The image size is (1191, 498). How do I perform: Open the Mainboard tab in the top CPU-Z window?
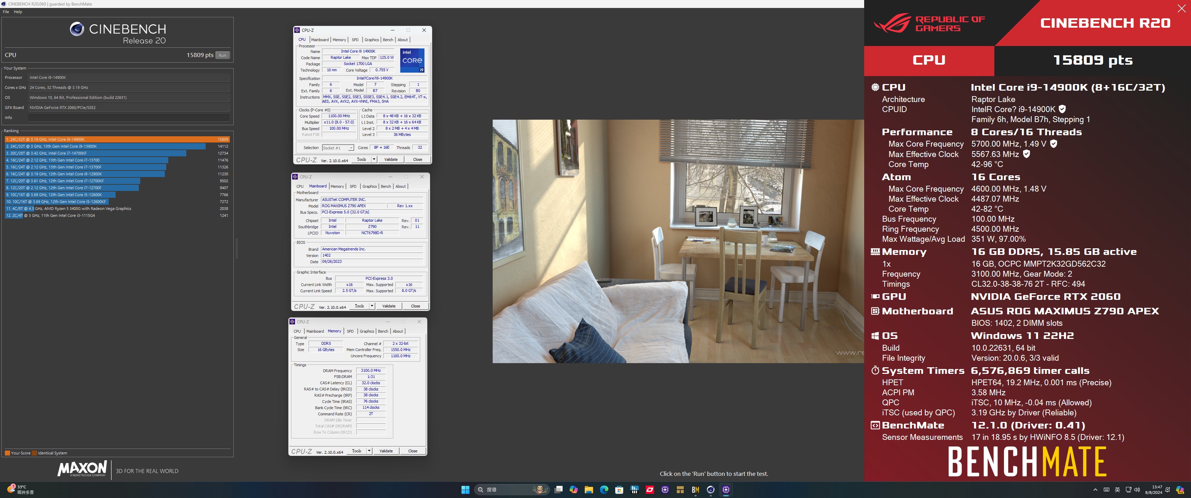pos(320,40)
